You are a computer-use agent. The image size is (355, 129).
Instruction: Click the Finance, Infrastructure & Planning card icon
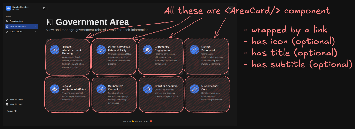pos(54,50)
